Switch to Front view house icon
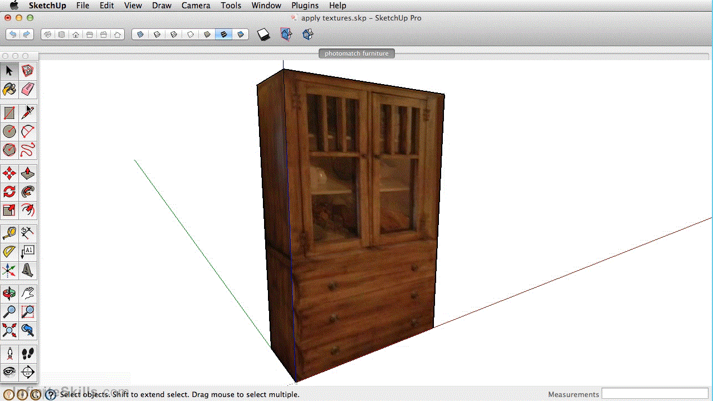This screenshot has width=713, height=401. point(76,35)
